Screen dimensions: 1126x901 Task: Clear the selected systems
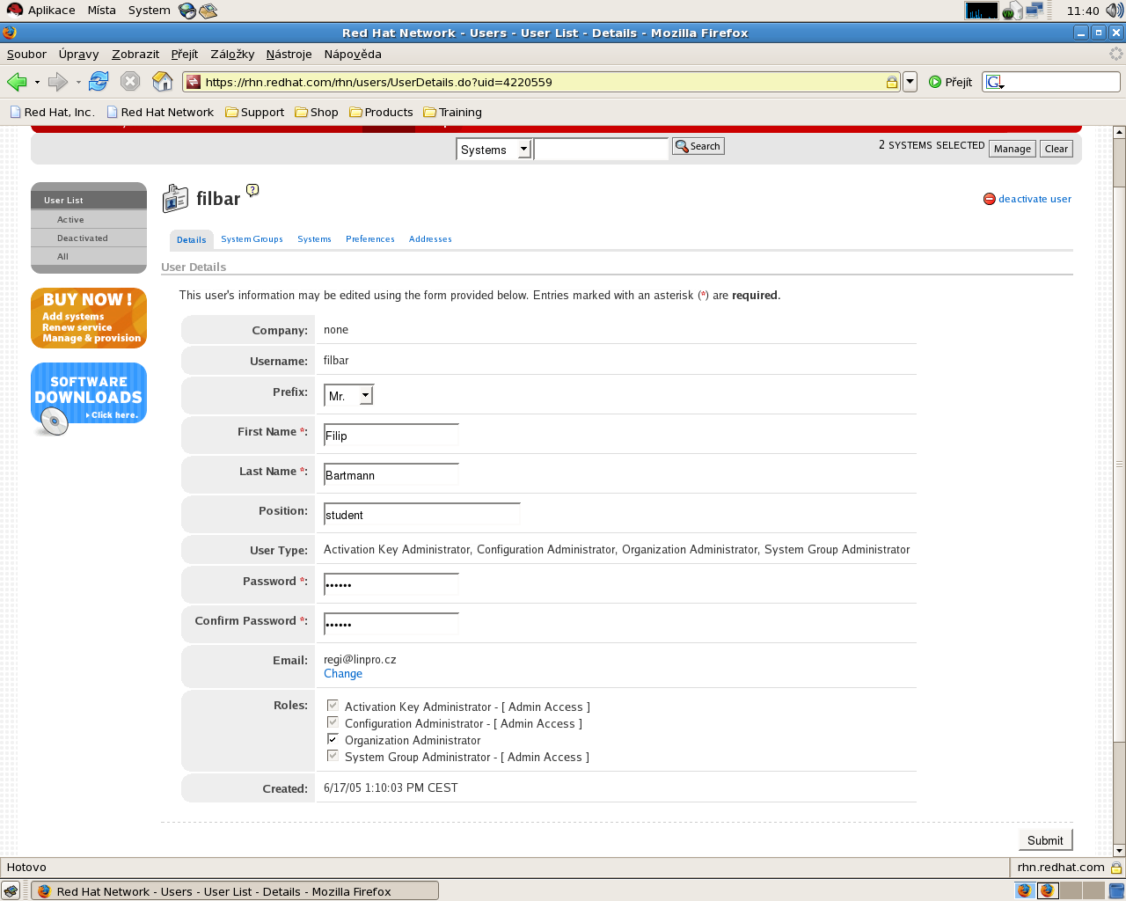(1057, 149)
